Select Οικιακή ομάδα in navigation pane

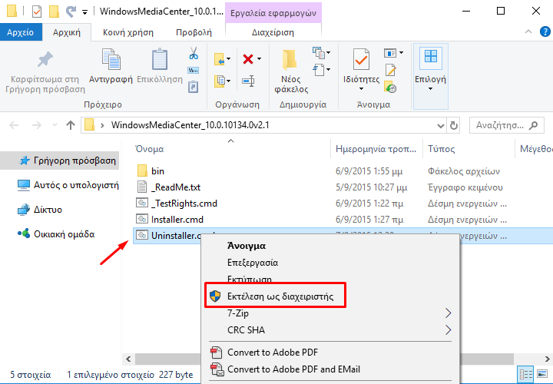56,234
